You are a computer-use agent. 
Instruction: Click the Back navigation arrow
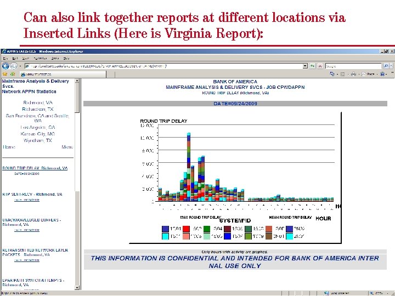(5, 66)
